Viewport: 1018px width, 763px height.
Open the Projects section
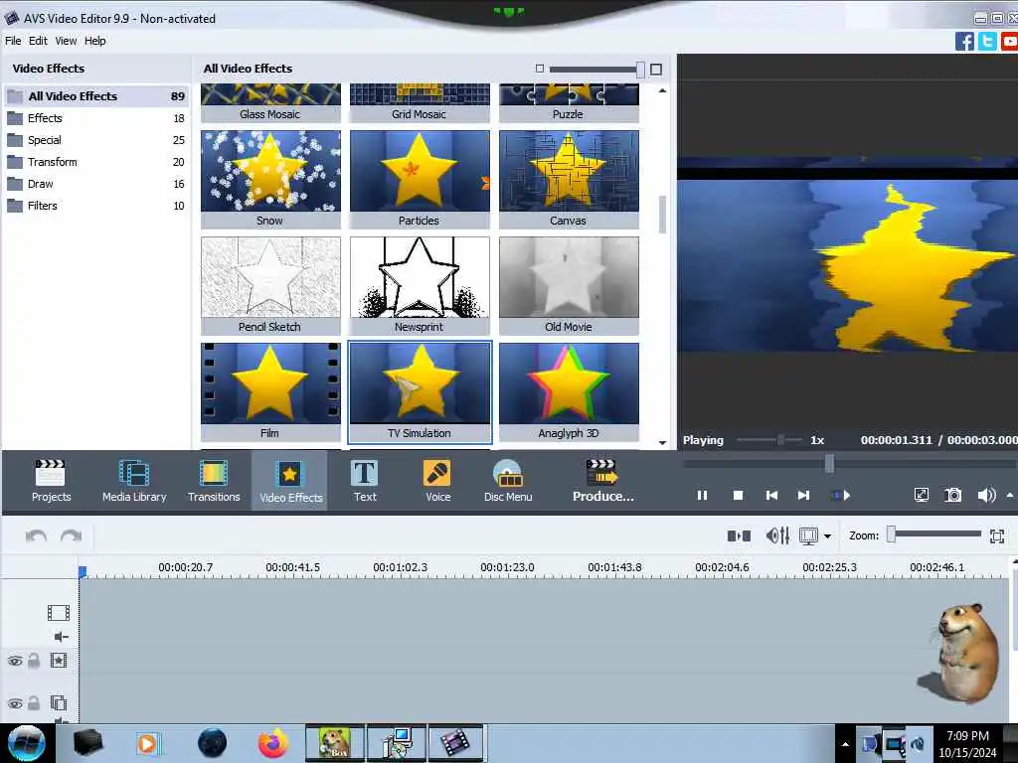pos(52,481)
